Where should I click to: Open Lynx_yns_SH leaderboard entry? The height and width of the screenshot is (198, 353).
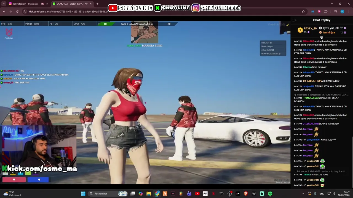pyautogui.click(x=332, y=28)
